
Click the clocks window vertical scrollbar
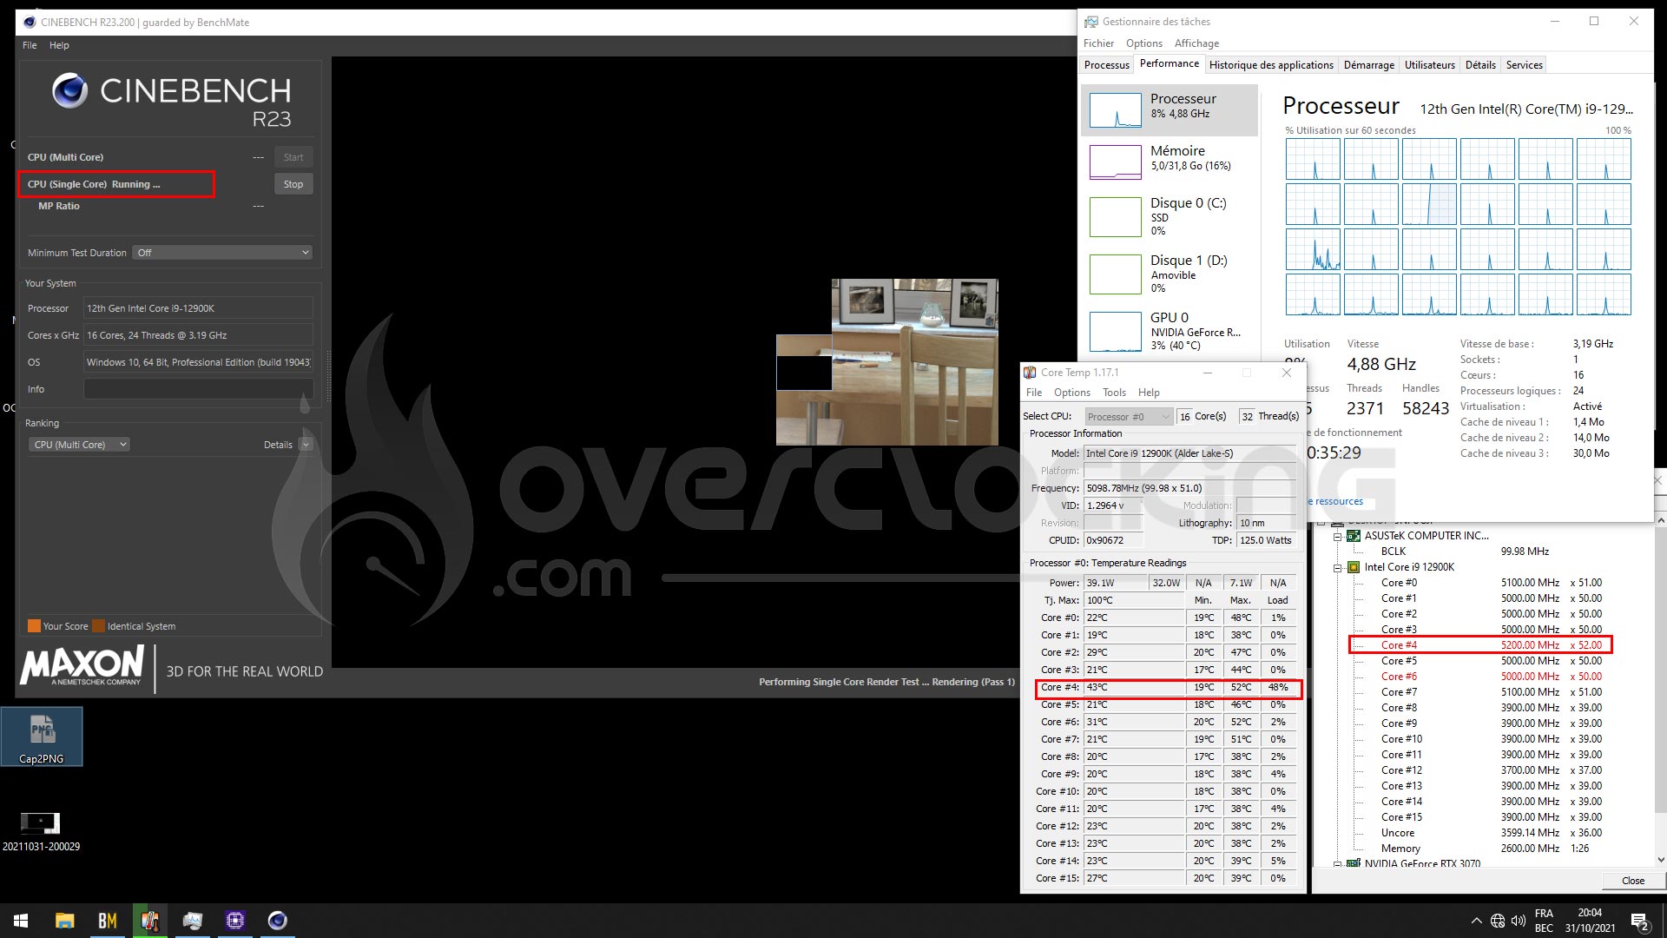point(1661,690)
